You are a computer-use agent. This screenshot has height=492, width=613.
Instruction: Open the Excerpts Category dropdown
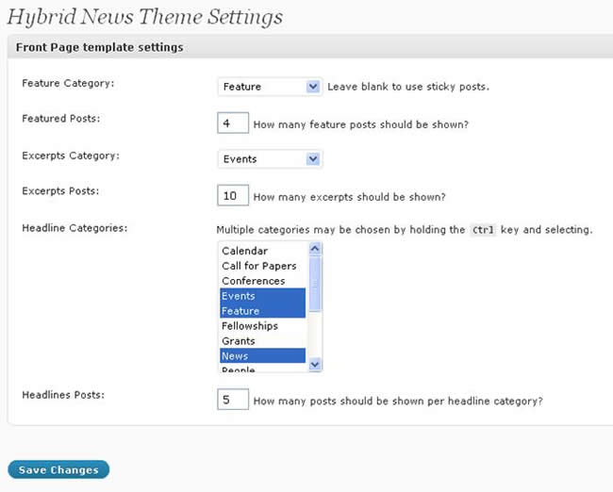pos(270,159)
